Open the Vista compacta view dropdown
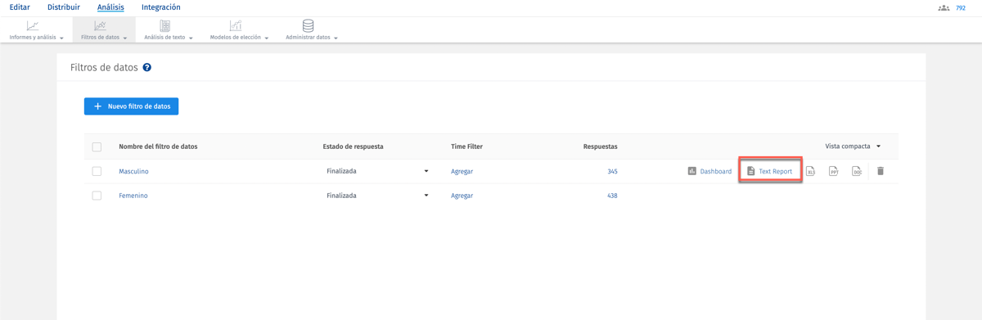 (x=853, y=146)
